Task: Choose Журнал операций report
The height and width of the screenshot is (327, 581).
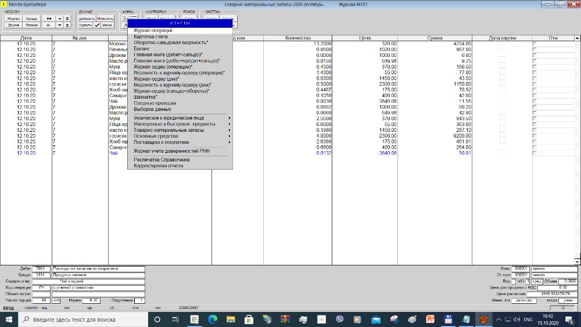Action: (x=180, y=30)
